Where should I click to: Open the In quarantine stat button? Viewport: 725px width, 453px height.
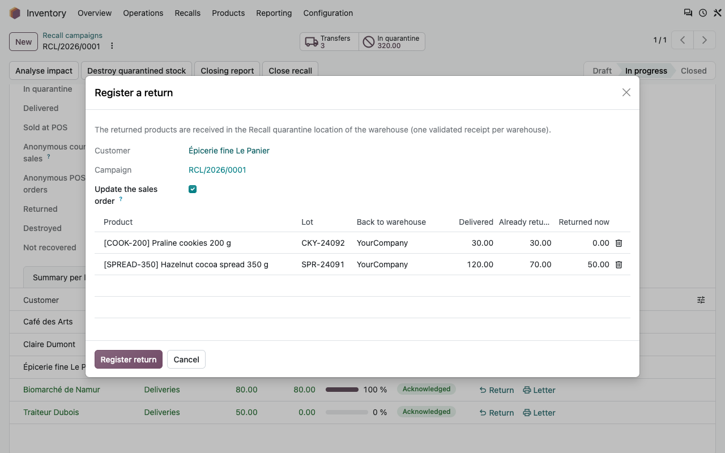[392, 42]
